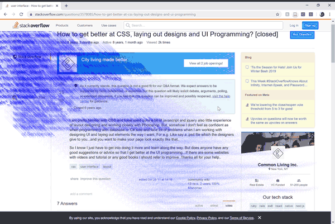The image size is (335, 224).
Task: Open the Use cases menu item
Action: pyautogui.click(x=109, y=26)
